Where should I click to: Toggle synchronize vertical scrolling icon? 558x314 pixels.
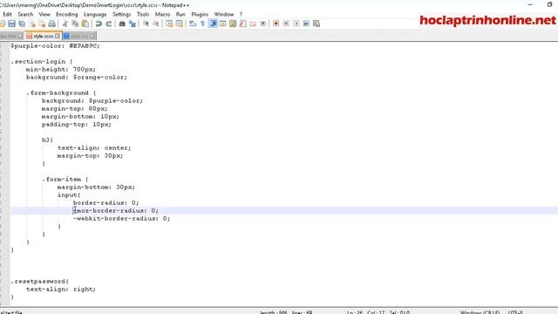(169, 24)
